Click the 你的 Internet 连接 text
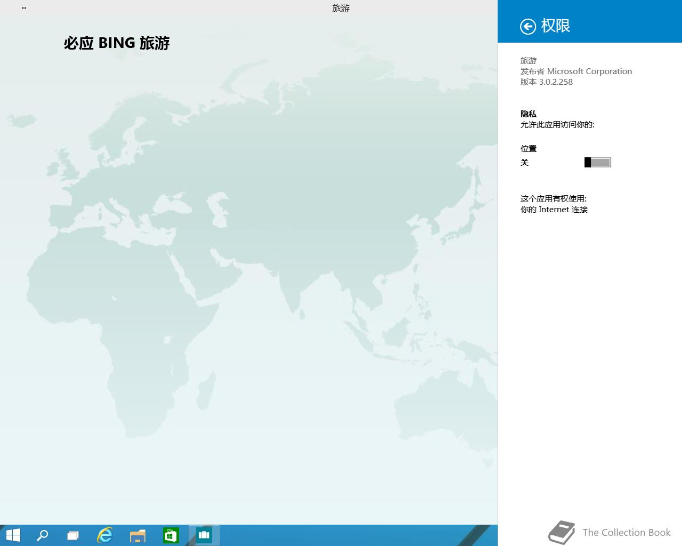The width and height of the screenshot is (682, 546). [554, 210]
